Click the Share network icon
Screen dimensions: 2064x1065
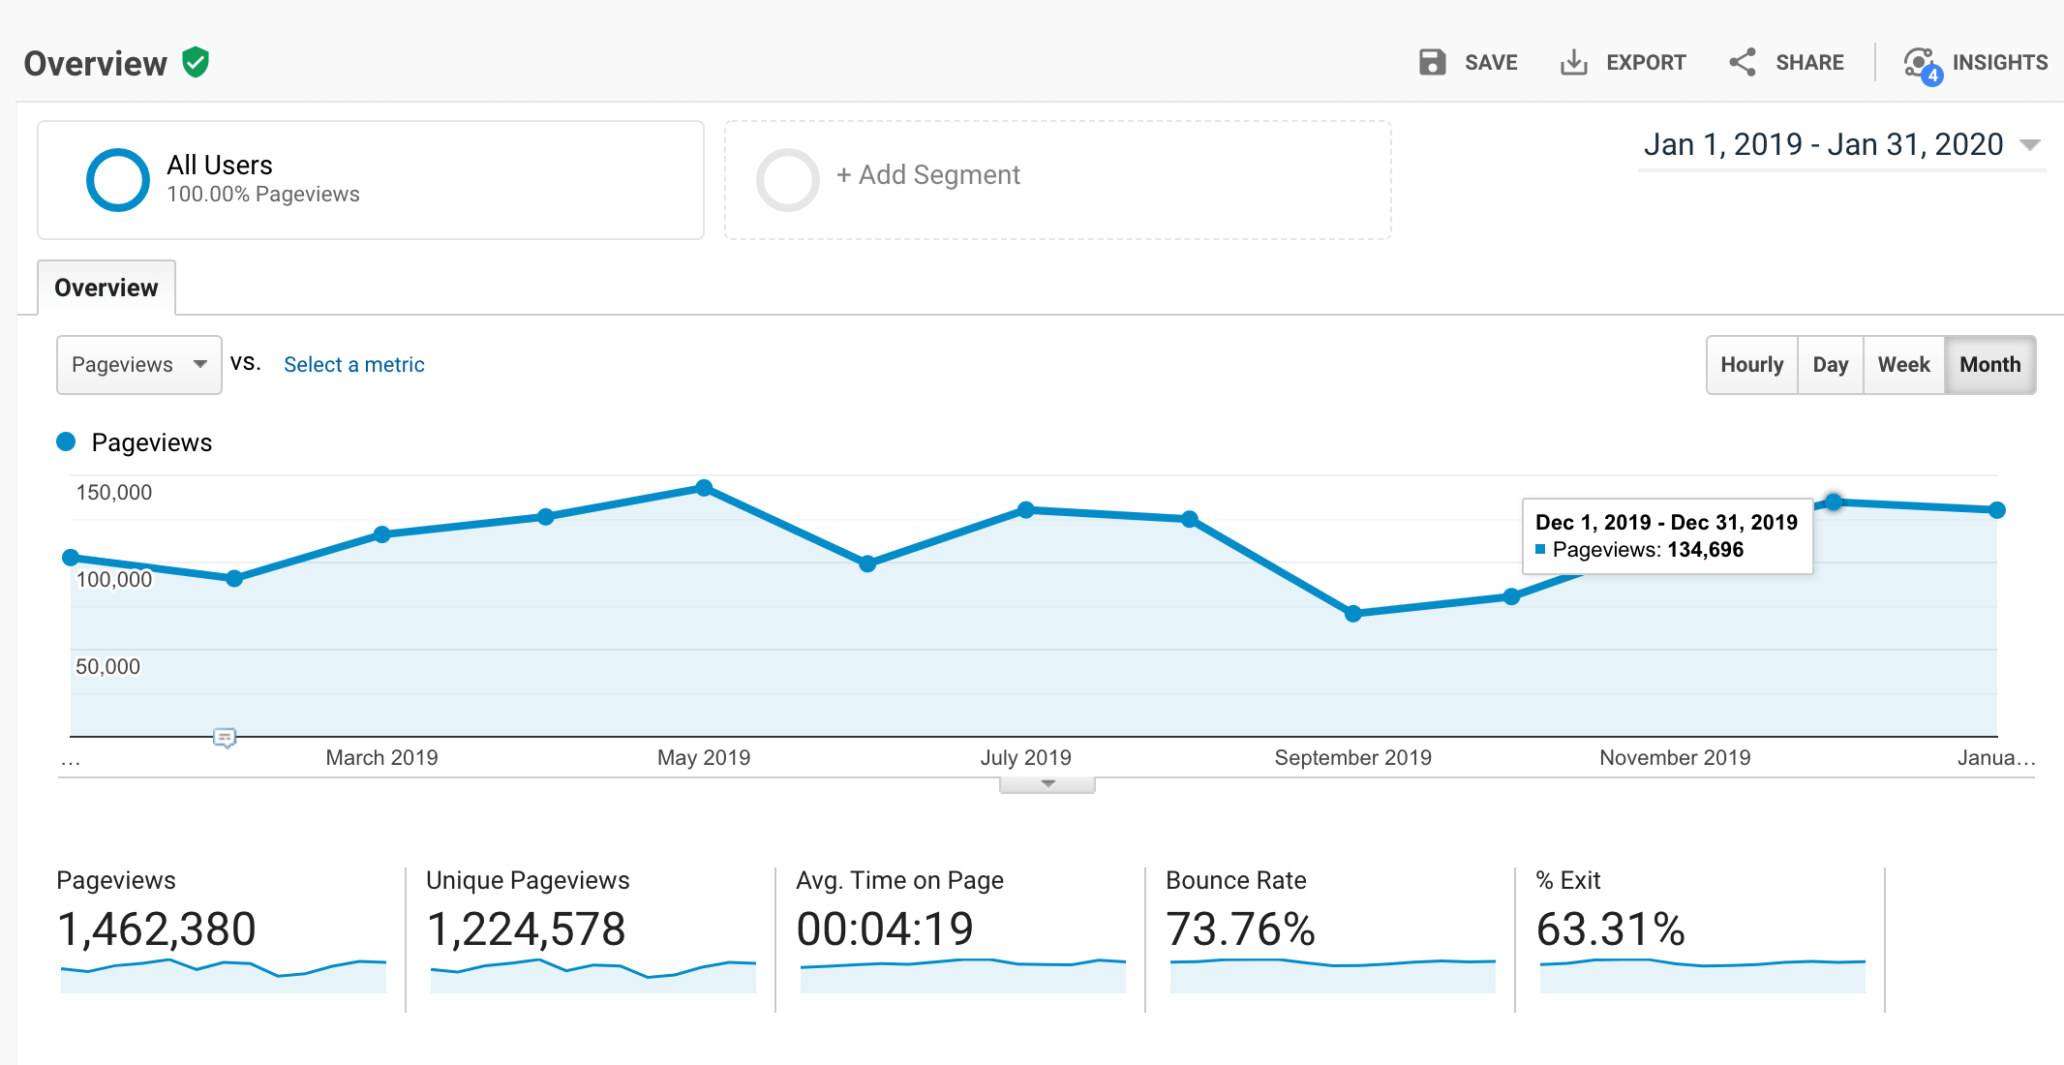(x=1743, y=63)
